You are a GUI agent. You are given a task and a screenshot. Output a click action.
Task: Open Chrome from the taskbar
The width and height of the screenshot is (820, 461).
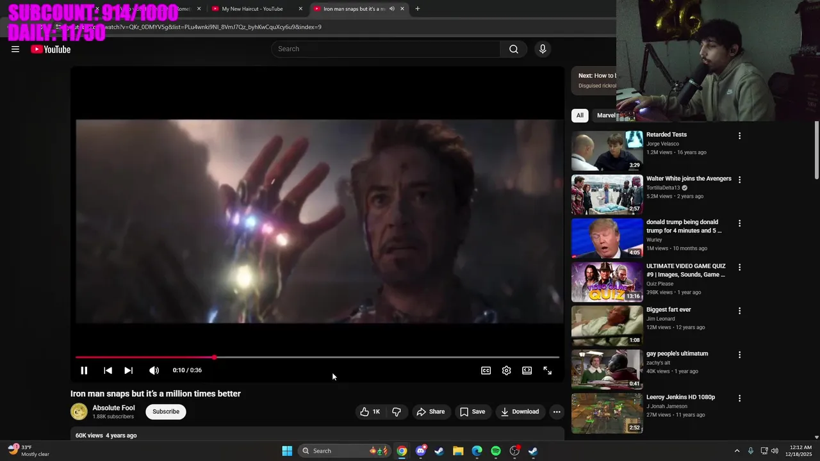pos(402,451)
